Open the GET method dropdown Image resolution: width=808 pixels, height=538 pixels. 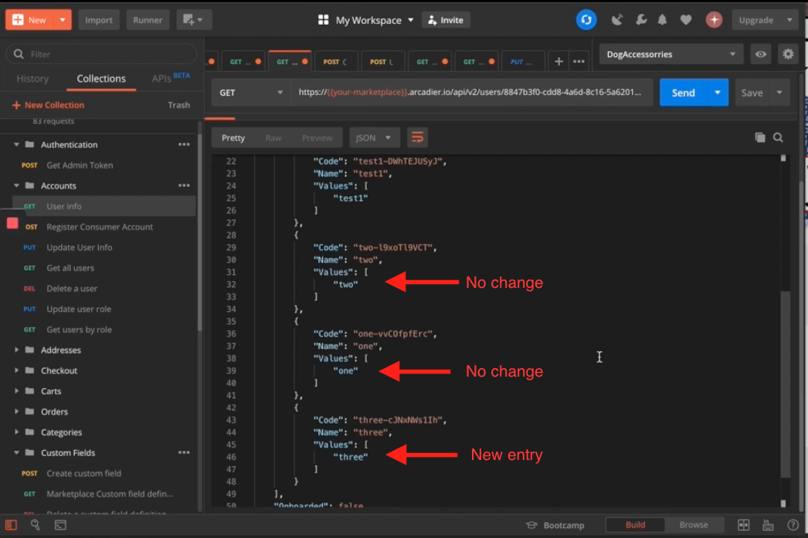pos(251,93)
